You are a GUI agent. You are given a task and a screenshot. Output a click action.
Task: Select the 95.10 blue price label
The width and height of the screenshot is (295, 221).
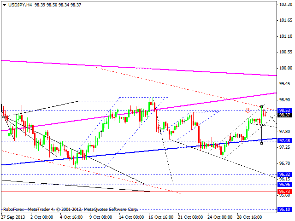(284, 209)
